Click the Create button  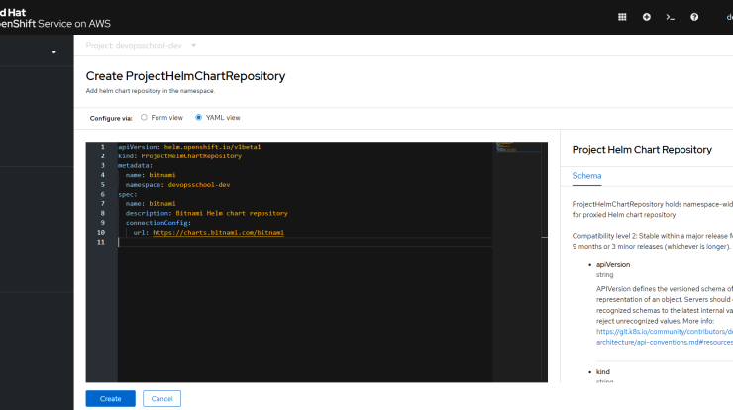pos(110,399)
